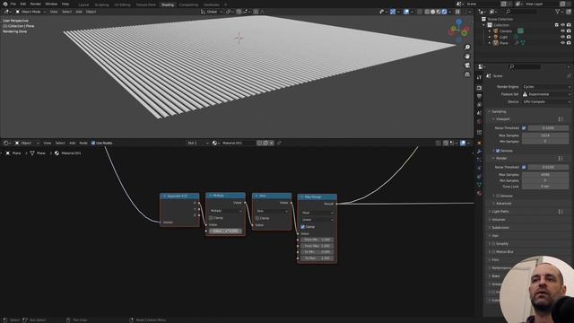Collapse the Map Range node arrow
This screenshot has height=323, width=574.
(302, 197)
